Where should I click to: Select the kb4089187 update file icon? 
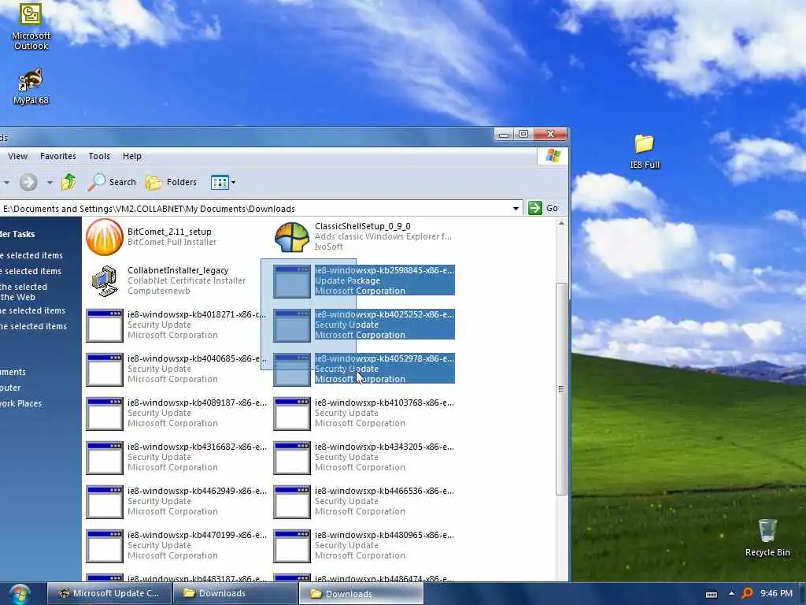coord(105,414)
